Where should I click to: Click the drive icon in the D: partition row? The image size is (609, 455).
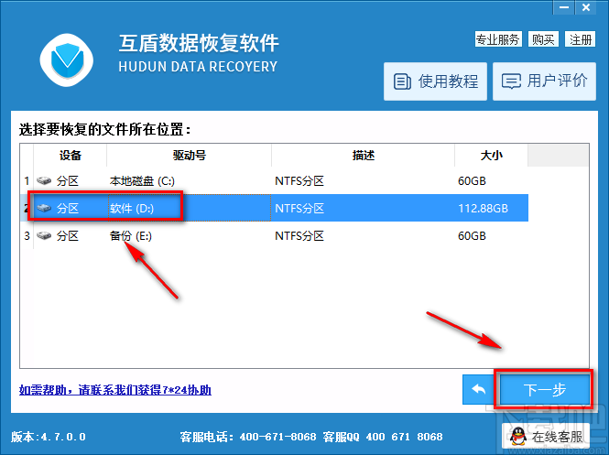(x=44, y=209)
